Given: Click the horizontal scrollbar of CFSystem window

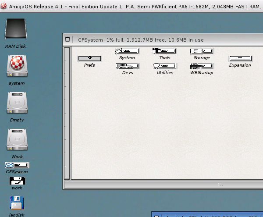Looking at the screenshot, I should coord(163,185).
